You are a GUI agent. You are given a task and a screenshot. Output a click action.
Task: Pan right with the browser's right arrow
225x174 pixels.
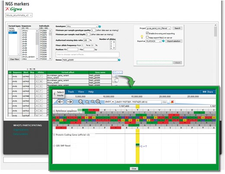point(69,102)
